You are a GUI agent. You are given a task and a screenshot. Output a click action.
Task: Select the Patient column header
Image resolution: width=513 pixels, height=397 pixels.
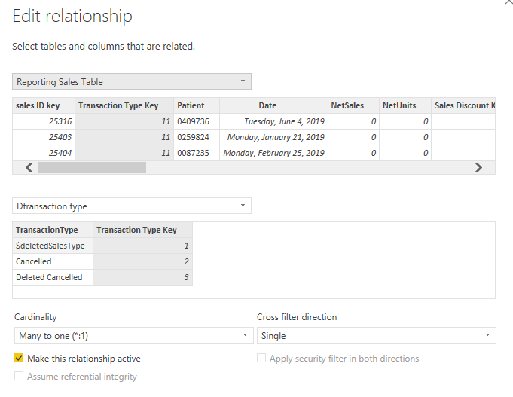[x=197, y=105]
